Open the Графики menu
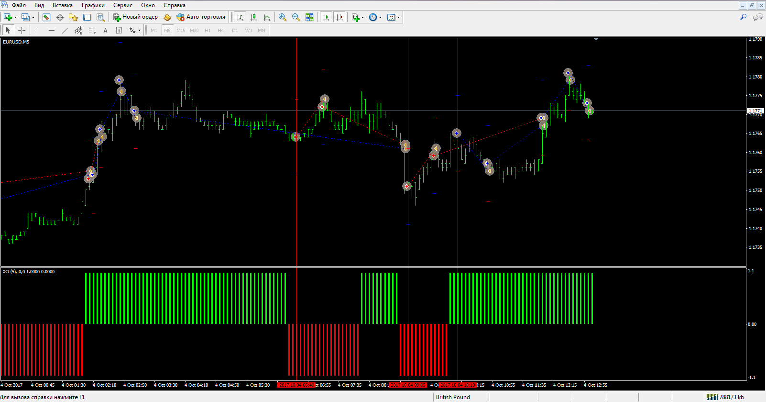The image size is (766, 402). pyautogui.click(x=93, y=5)
